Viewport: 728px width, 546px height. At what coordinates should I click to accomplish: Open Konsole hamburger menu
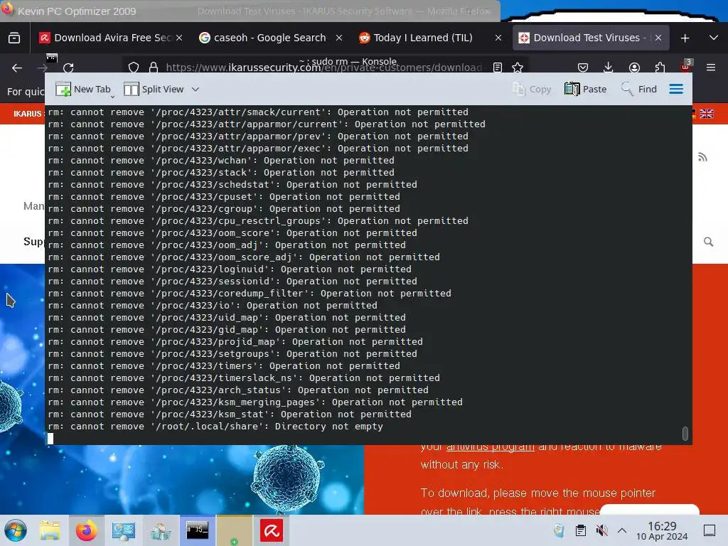(x=676, y=89)
